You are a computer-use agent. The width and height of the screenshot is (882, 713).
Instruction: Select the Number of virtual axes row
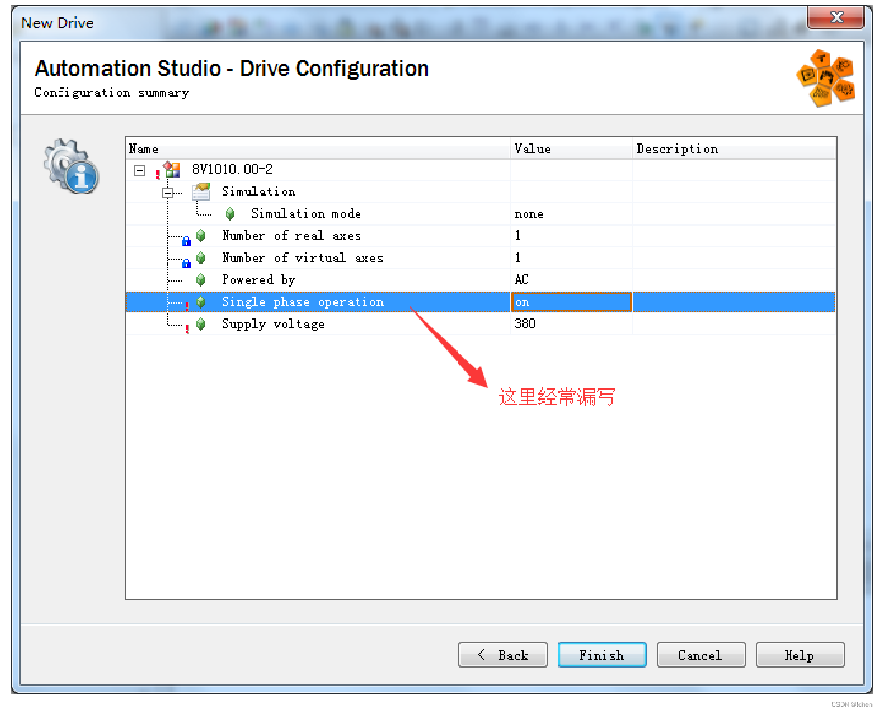(x=481, y=258)
